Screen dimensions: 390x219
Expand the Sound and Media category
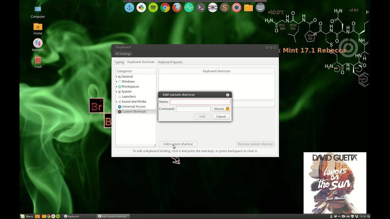[x=117, y=101]
